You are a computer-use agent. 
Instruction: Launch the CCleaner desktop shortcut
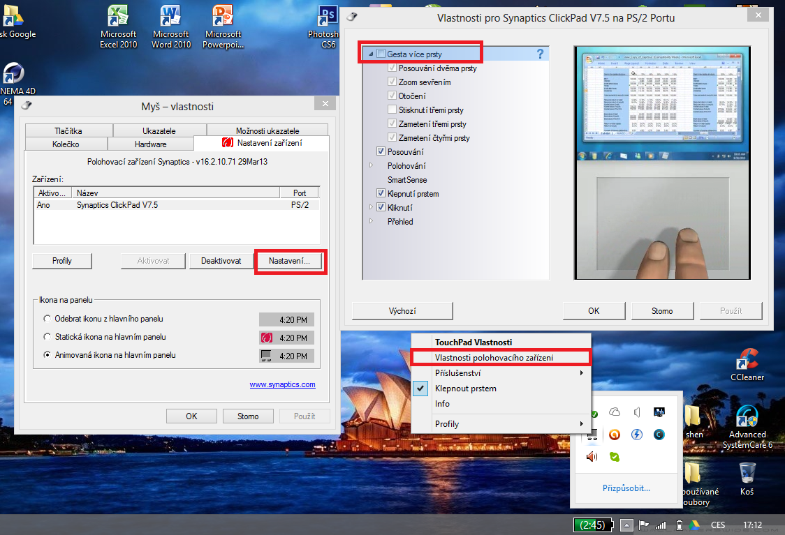point(747,365)
